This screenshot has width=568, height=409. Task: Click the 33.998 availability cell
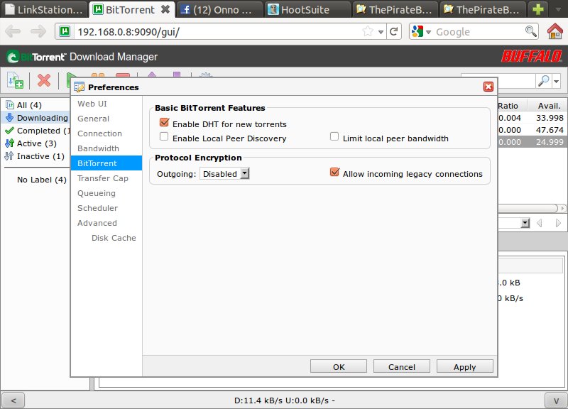(x=550, y=118)
